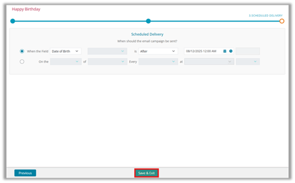Open the blank dropdown before 'is'
This screenshot has width=295, height=183.
(107, 51)
